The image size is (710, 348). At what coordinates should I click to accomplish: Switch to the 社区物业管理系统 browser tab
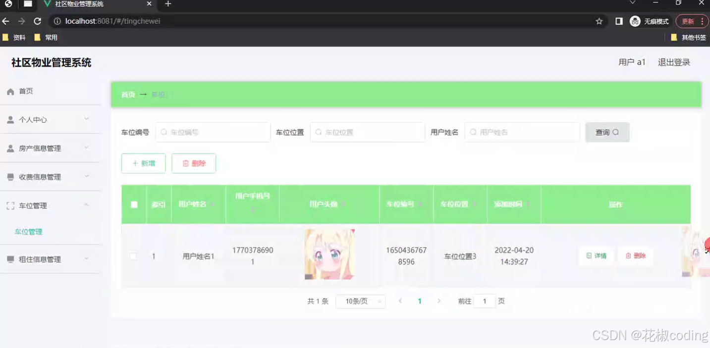(79, 5)
